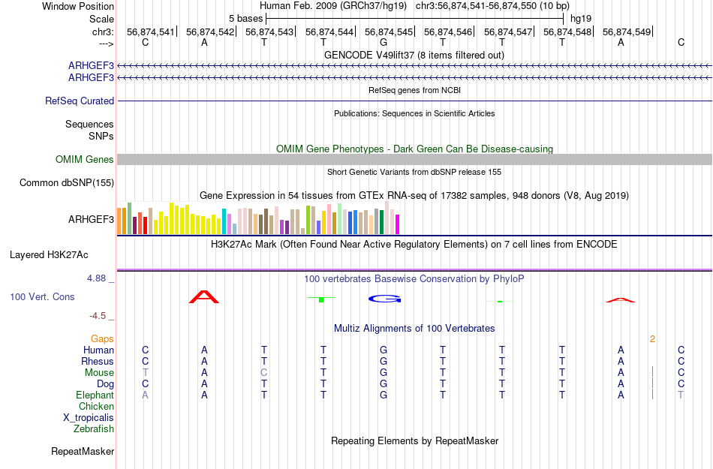The image size is (713, 469).
Task: Click the Scale label
Action: click(102, 19)
